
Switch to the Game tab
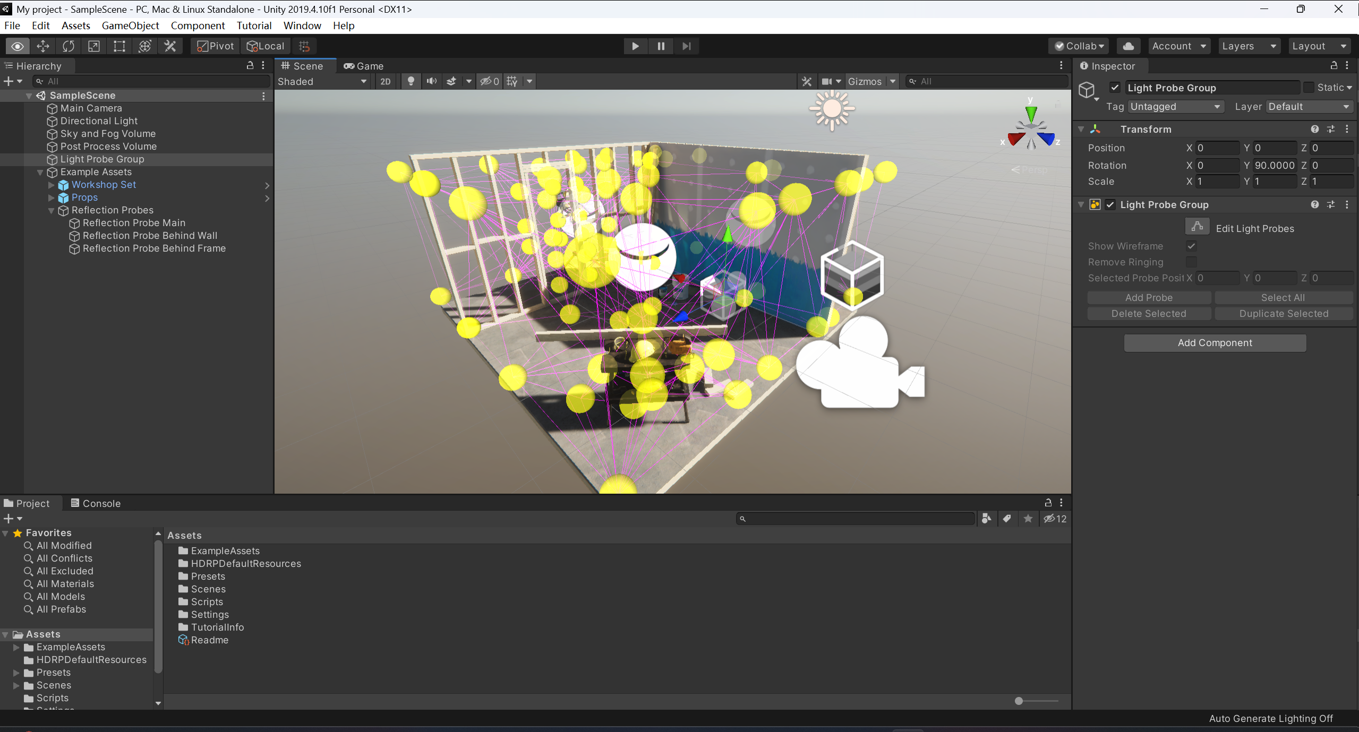pos(364,66)
